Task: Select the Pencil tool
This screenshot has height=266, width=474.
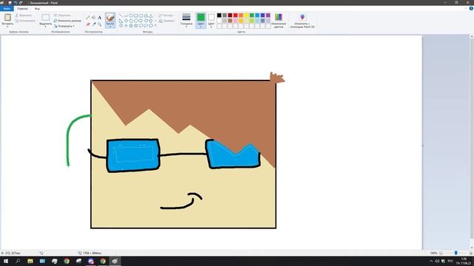Action: click(88, 18)
